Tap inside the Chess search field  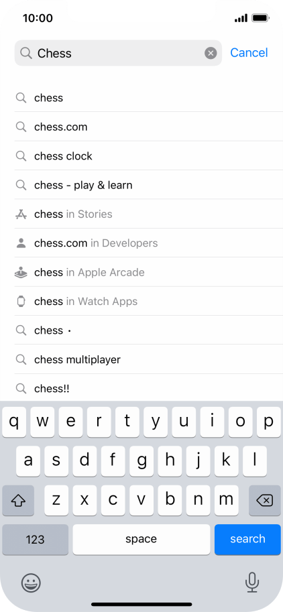click(118, 53)
